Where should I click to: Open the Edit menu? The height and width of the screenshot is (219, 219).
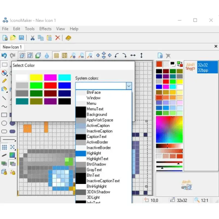pyautogui.click(x=16, y=29)
